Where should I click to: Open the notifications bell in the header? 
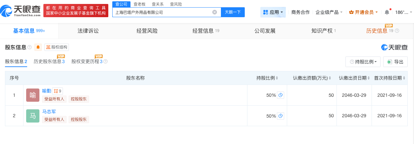(x=387, y=12)
